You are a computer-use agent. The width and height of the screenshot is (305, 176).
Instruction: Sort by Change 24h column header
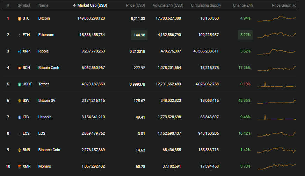coord(243,6)
